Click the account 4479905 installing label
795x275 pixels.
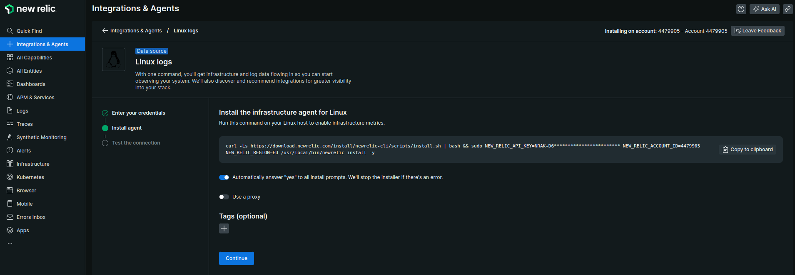click(x=666, y=31)
